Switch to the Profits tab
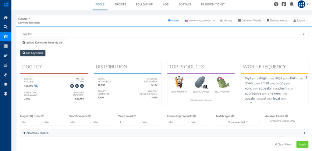The image size is (312, 151). point(120,4)
